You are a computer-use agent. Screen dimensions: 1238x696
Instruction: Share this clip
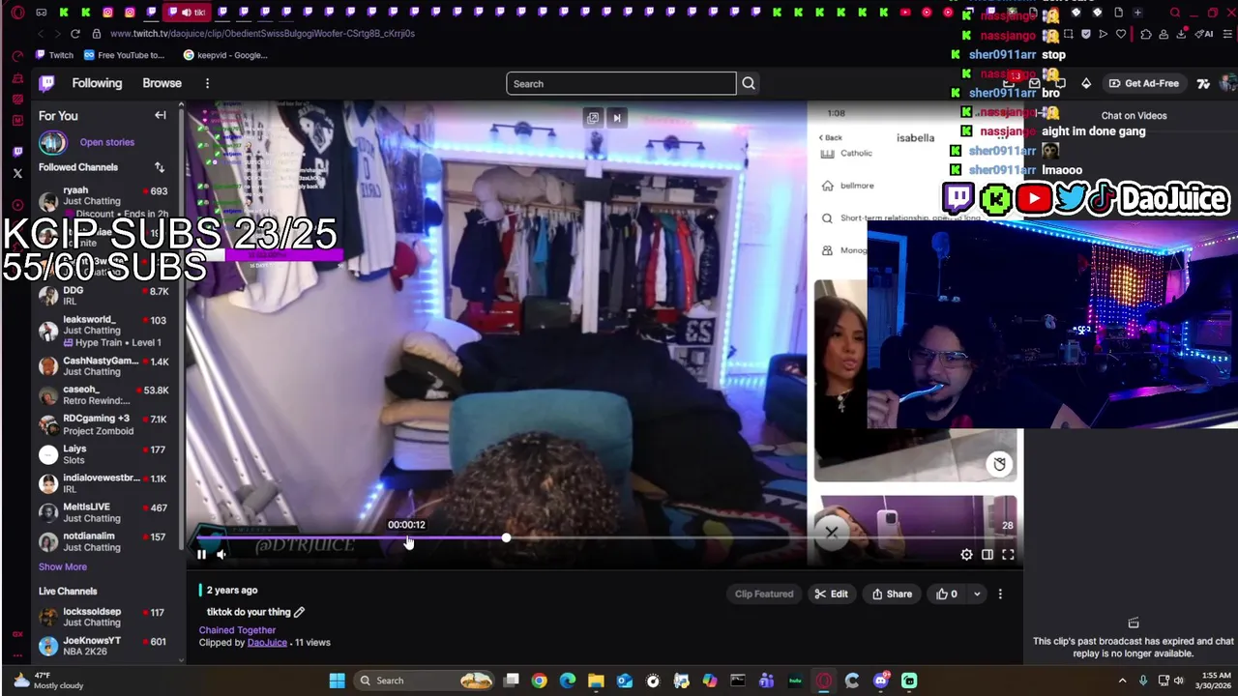click(x=892, y=594)
